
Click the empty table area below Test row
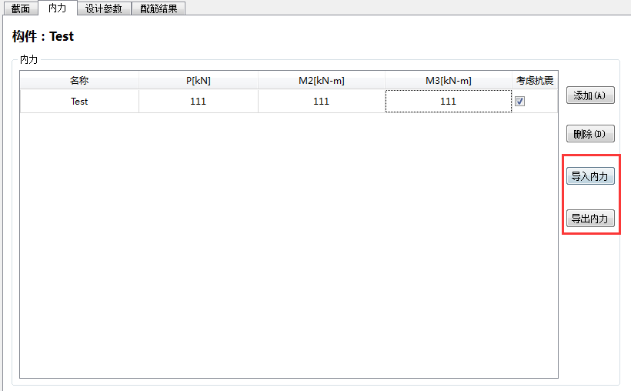[x=289, y=246]
